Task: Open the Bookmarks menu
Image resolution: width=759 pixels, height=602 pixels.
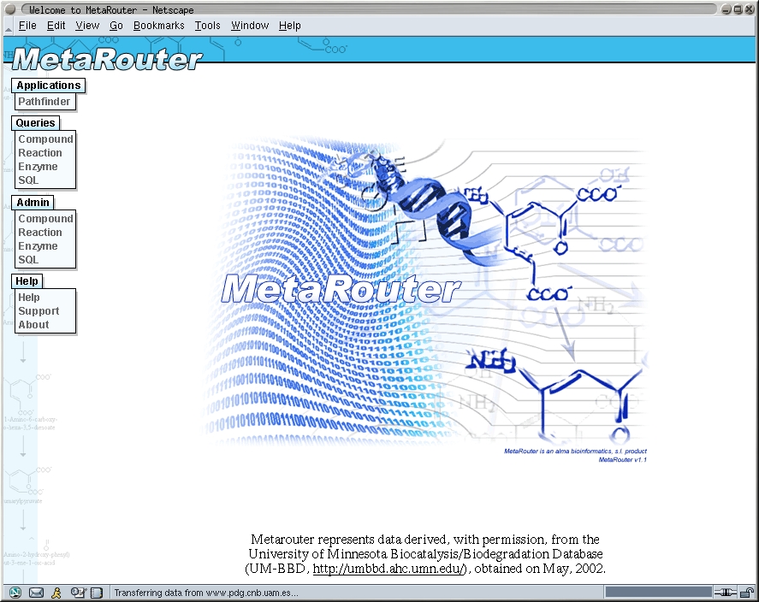Action: (159, 26)
